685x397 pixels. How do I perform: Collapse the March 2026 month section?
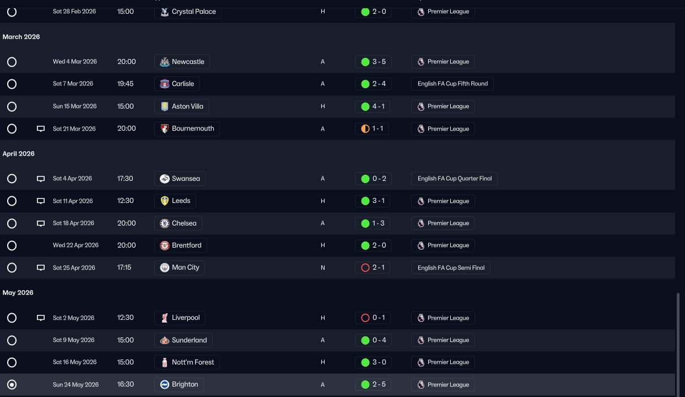tap(21, 37)
